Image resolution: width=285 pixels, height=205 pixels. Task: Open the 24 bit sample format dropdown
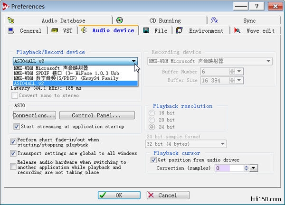[x=223, y=144]
